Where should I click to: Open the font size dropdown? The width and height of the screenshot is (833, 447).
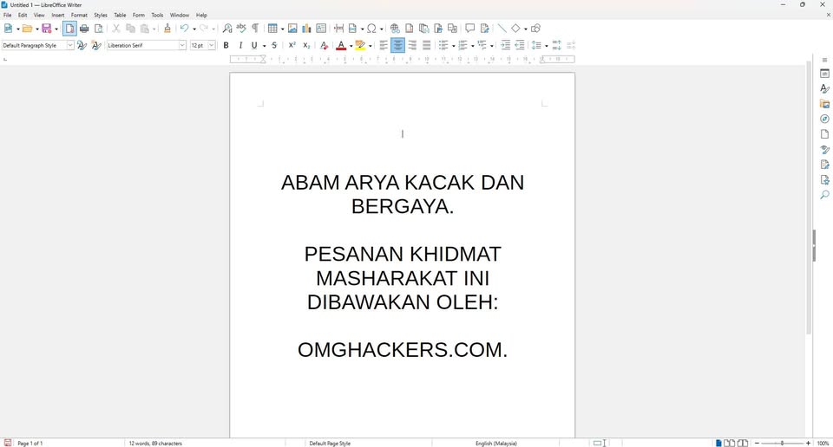pos(212,45)
